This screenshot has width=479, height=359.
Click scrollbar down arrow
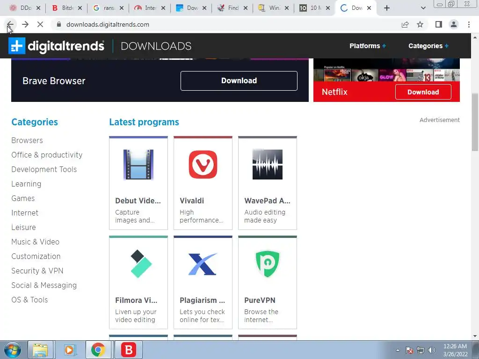pos(475,336)
